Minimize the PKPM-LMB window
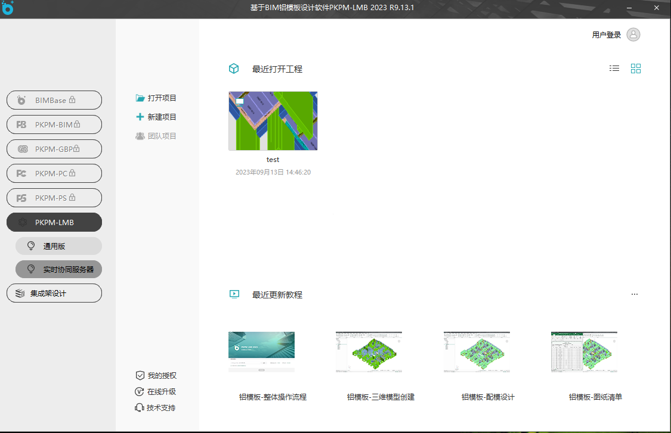The height and width of the screenshot is (433, 671). 629,8
